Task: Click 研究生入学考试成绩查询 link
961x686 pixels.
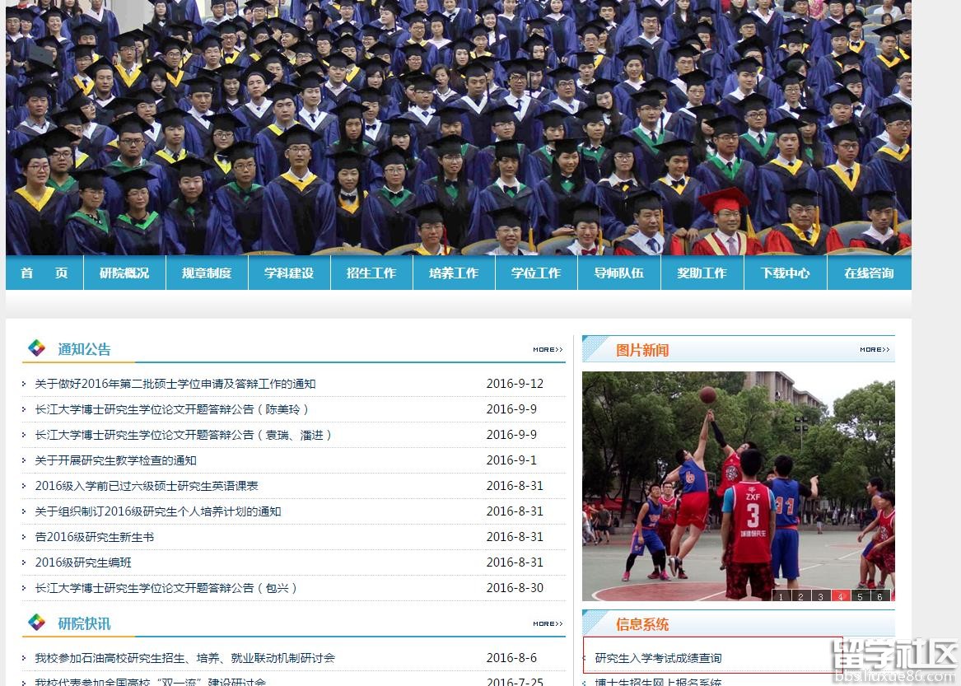Action: [658, 658]
